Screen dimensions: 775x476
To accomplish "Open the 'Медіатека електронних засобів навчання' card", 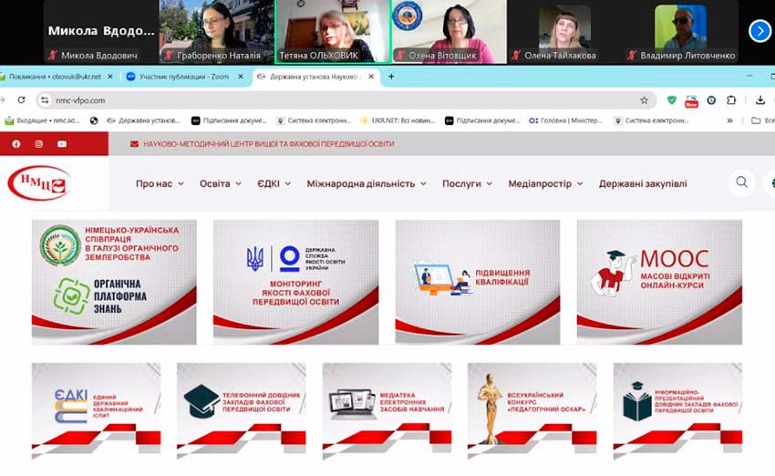I will tap(387, 411).
